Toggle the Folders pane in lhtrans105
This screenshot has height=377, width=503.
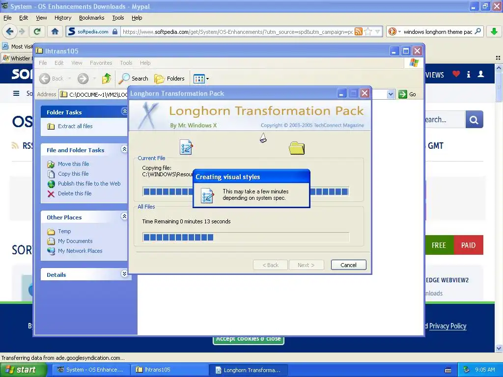click(x=169, y=78)
